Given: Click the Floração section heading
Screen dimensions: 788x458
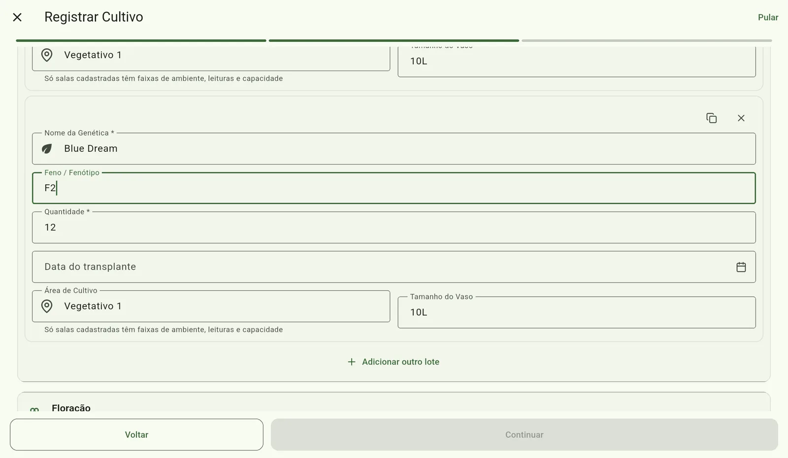Looking at the screenshot, I should (71, 407).
